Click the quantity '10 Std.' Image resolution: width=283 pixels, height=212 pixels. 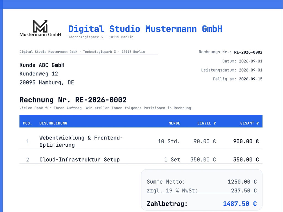169,141
